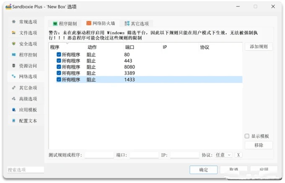Viewport: 285px width, 183px height.
Task: Select the port 3389 cell
Action: tap(130, 73)
